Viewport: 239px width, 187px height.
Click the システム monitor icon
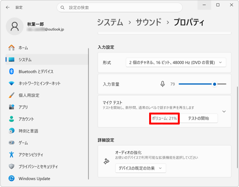11,60
